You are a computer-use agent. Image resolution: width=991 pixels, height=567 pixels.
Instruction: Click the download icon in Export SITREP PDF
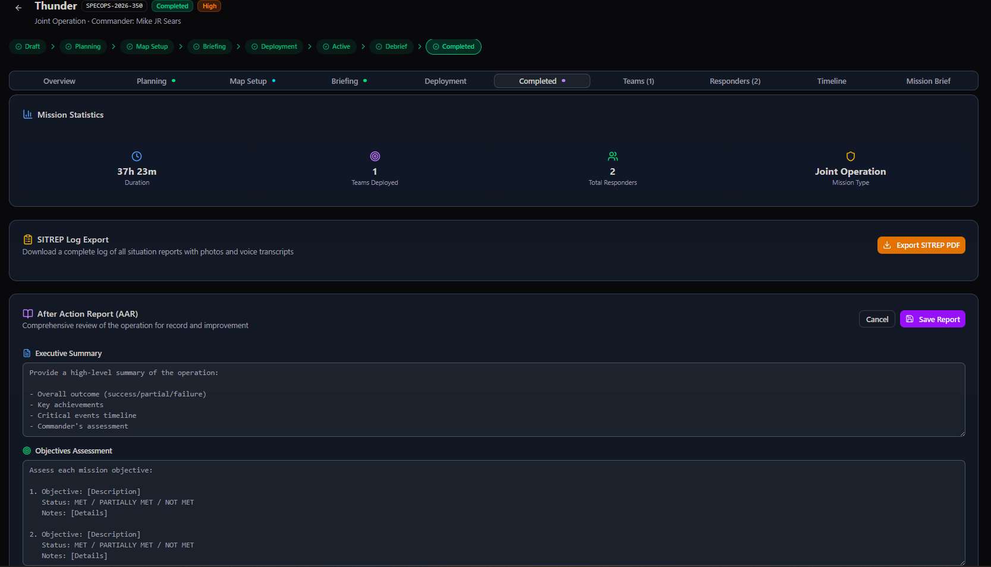[x=887, y=245]
